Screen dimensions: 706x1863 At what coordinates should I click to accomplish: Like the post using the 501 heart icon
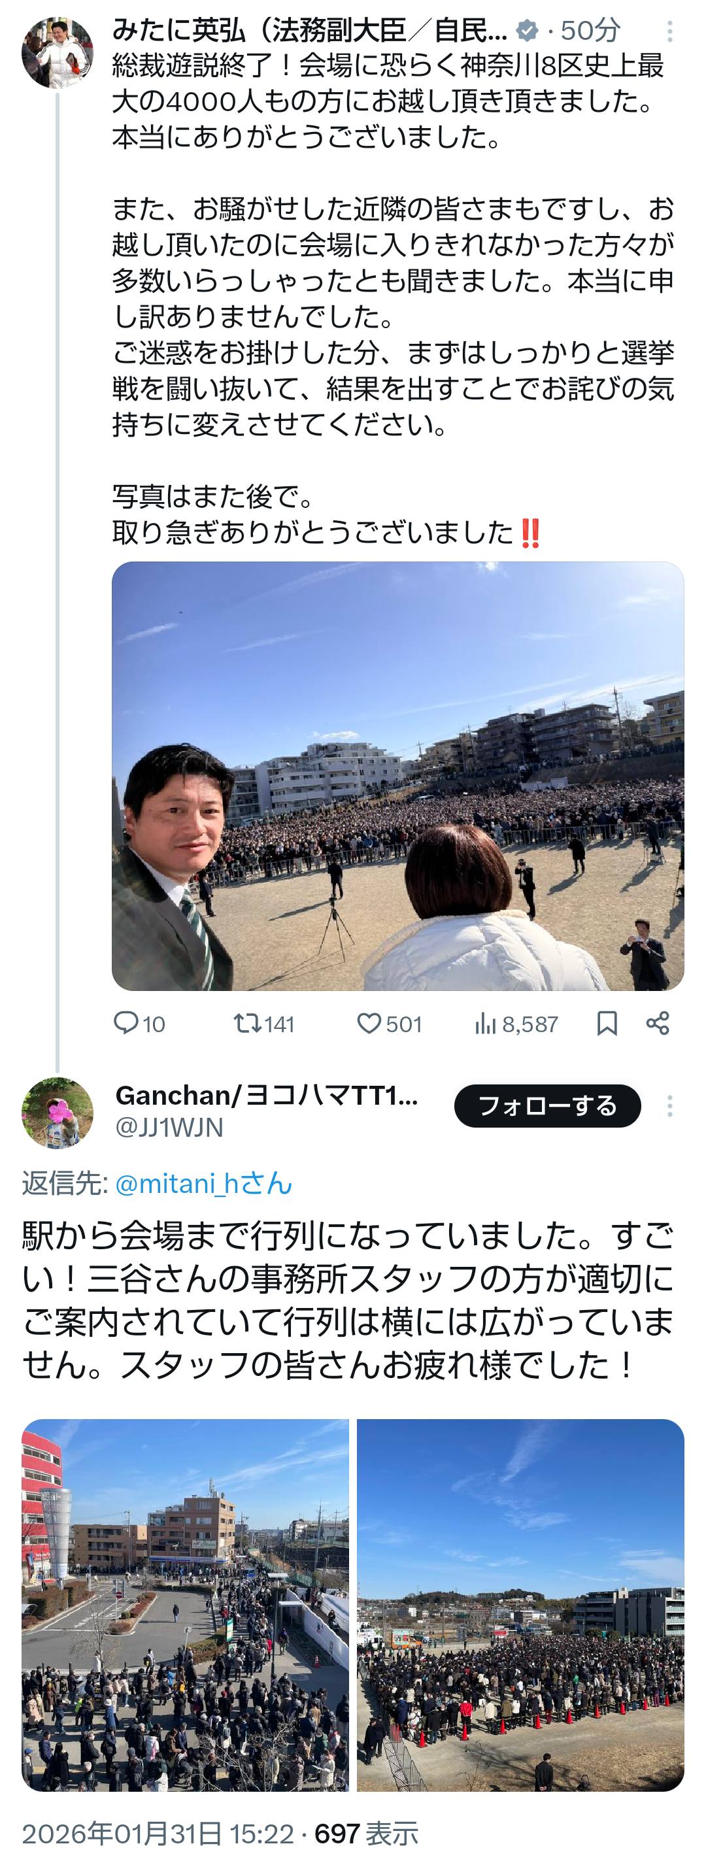coord(369,1022)
